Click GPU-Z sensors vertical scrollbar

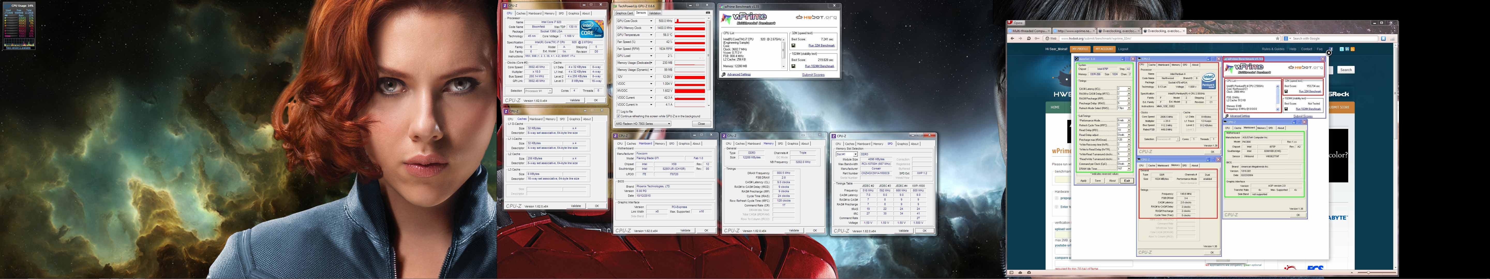coord(709,62)
